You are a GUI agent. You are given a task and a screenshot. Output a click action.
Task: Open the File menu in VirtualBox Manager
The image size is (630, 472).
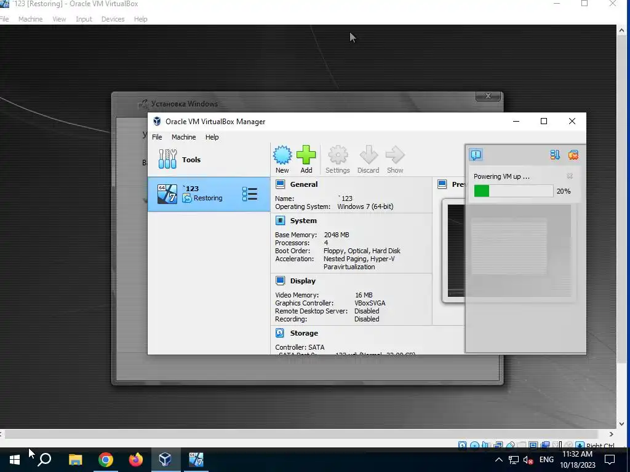coord(157,137)
